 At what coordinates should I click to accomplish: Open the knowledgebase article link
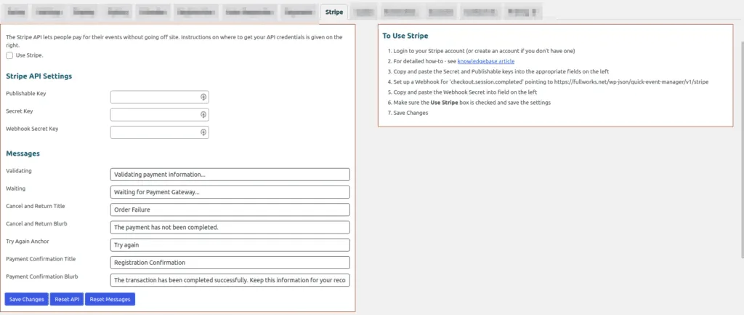click(x=486, y=61)
